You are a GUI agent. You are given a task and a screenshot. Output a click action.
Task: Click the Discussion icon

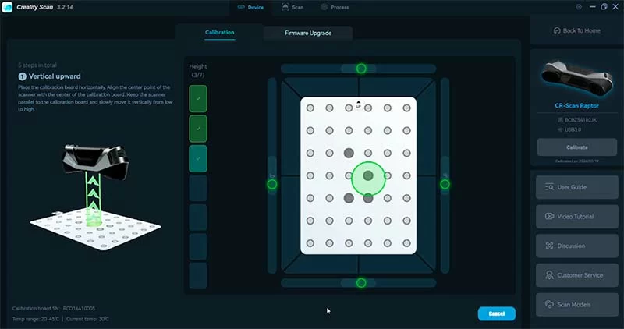[x=549, y=246]
